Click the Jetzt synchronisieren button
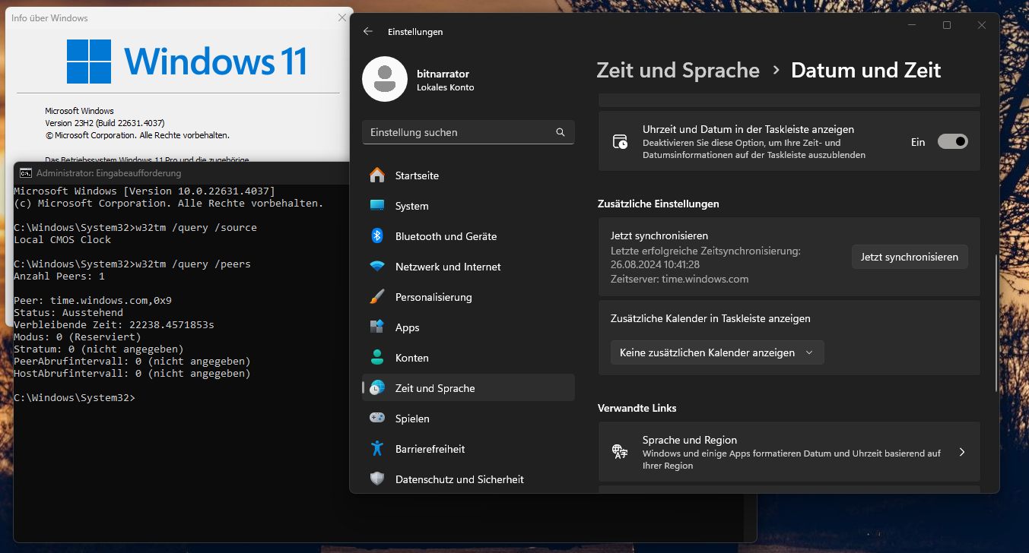Screen dimensions: 1029x553 coord(910,257)
